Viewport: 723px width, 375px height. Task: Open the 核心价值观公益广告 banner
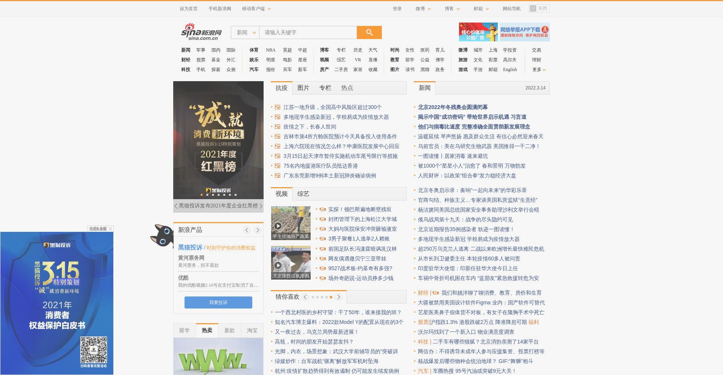[478, 32]
